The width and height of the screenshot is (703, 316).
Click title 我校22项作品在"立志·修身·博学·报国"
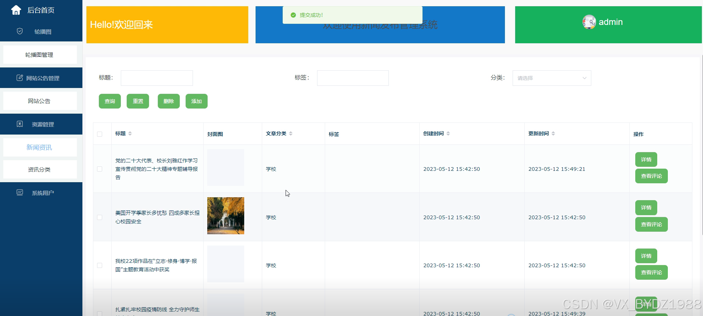156,265
